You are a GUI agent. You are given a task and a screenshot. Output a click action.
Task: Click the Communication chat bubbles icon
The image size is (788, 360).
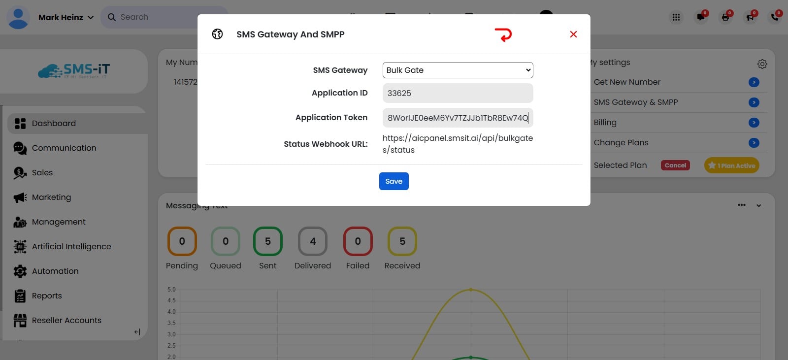point(20,148)
